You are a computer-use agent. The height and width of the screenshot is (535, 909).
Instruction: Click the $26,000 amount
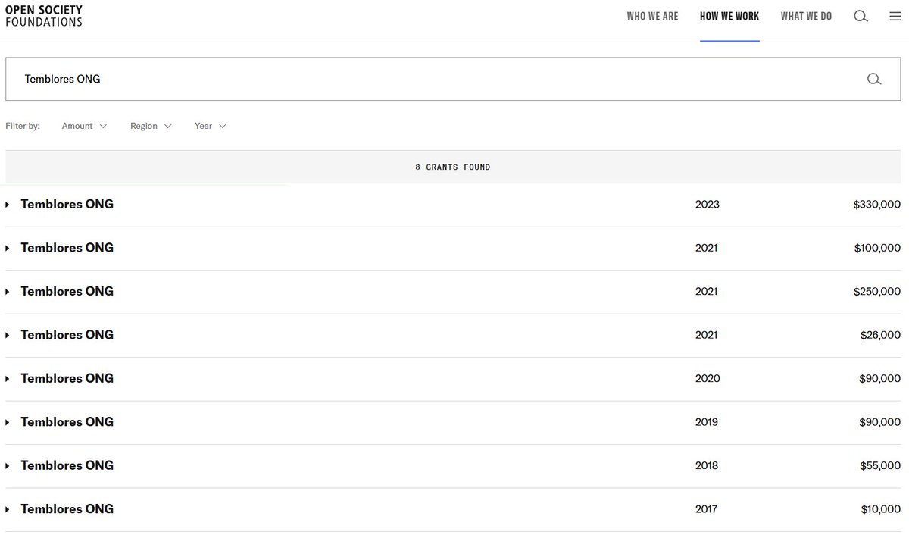[881, 335]
